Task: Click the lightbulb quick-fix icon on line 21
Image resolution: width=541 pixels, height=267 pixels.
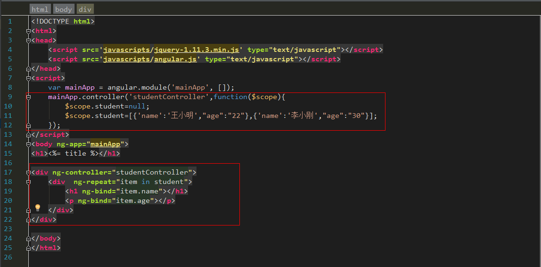Action: tap(38, 208)
